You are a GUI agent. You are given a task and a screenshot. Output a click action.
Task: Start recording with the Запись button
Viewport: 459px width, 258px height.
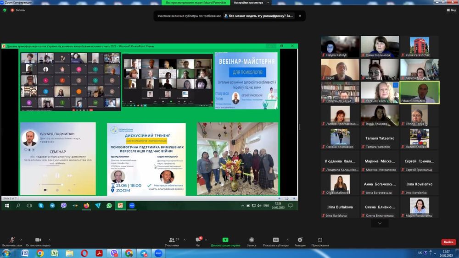252,240
